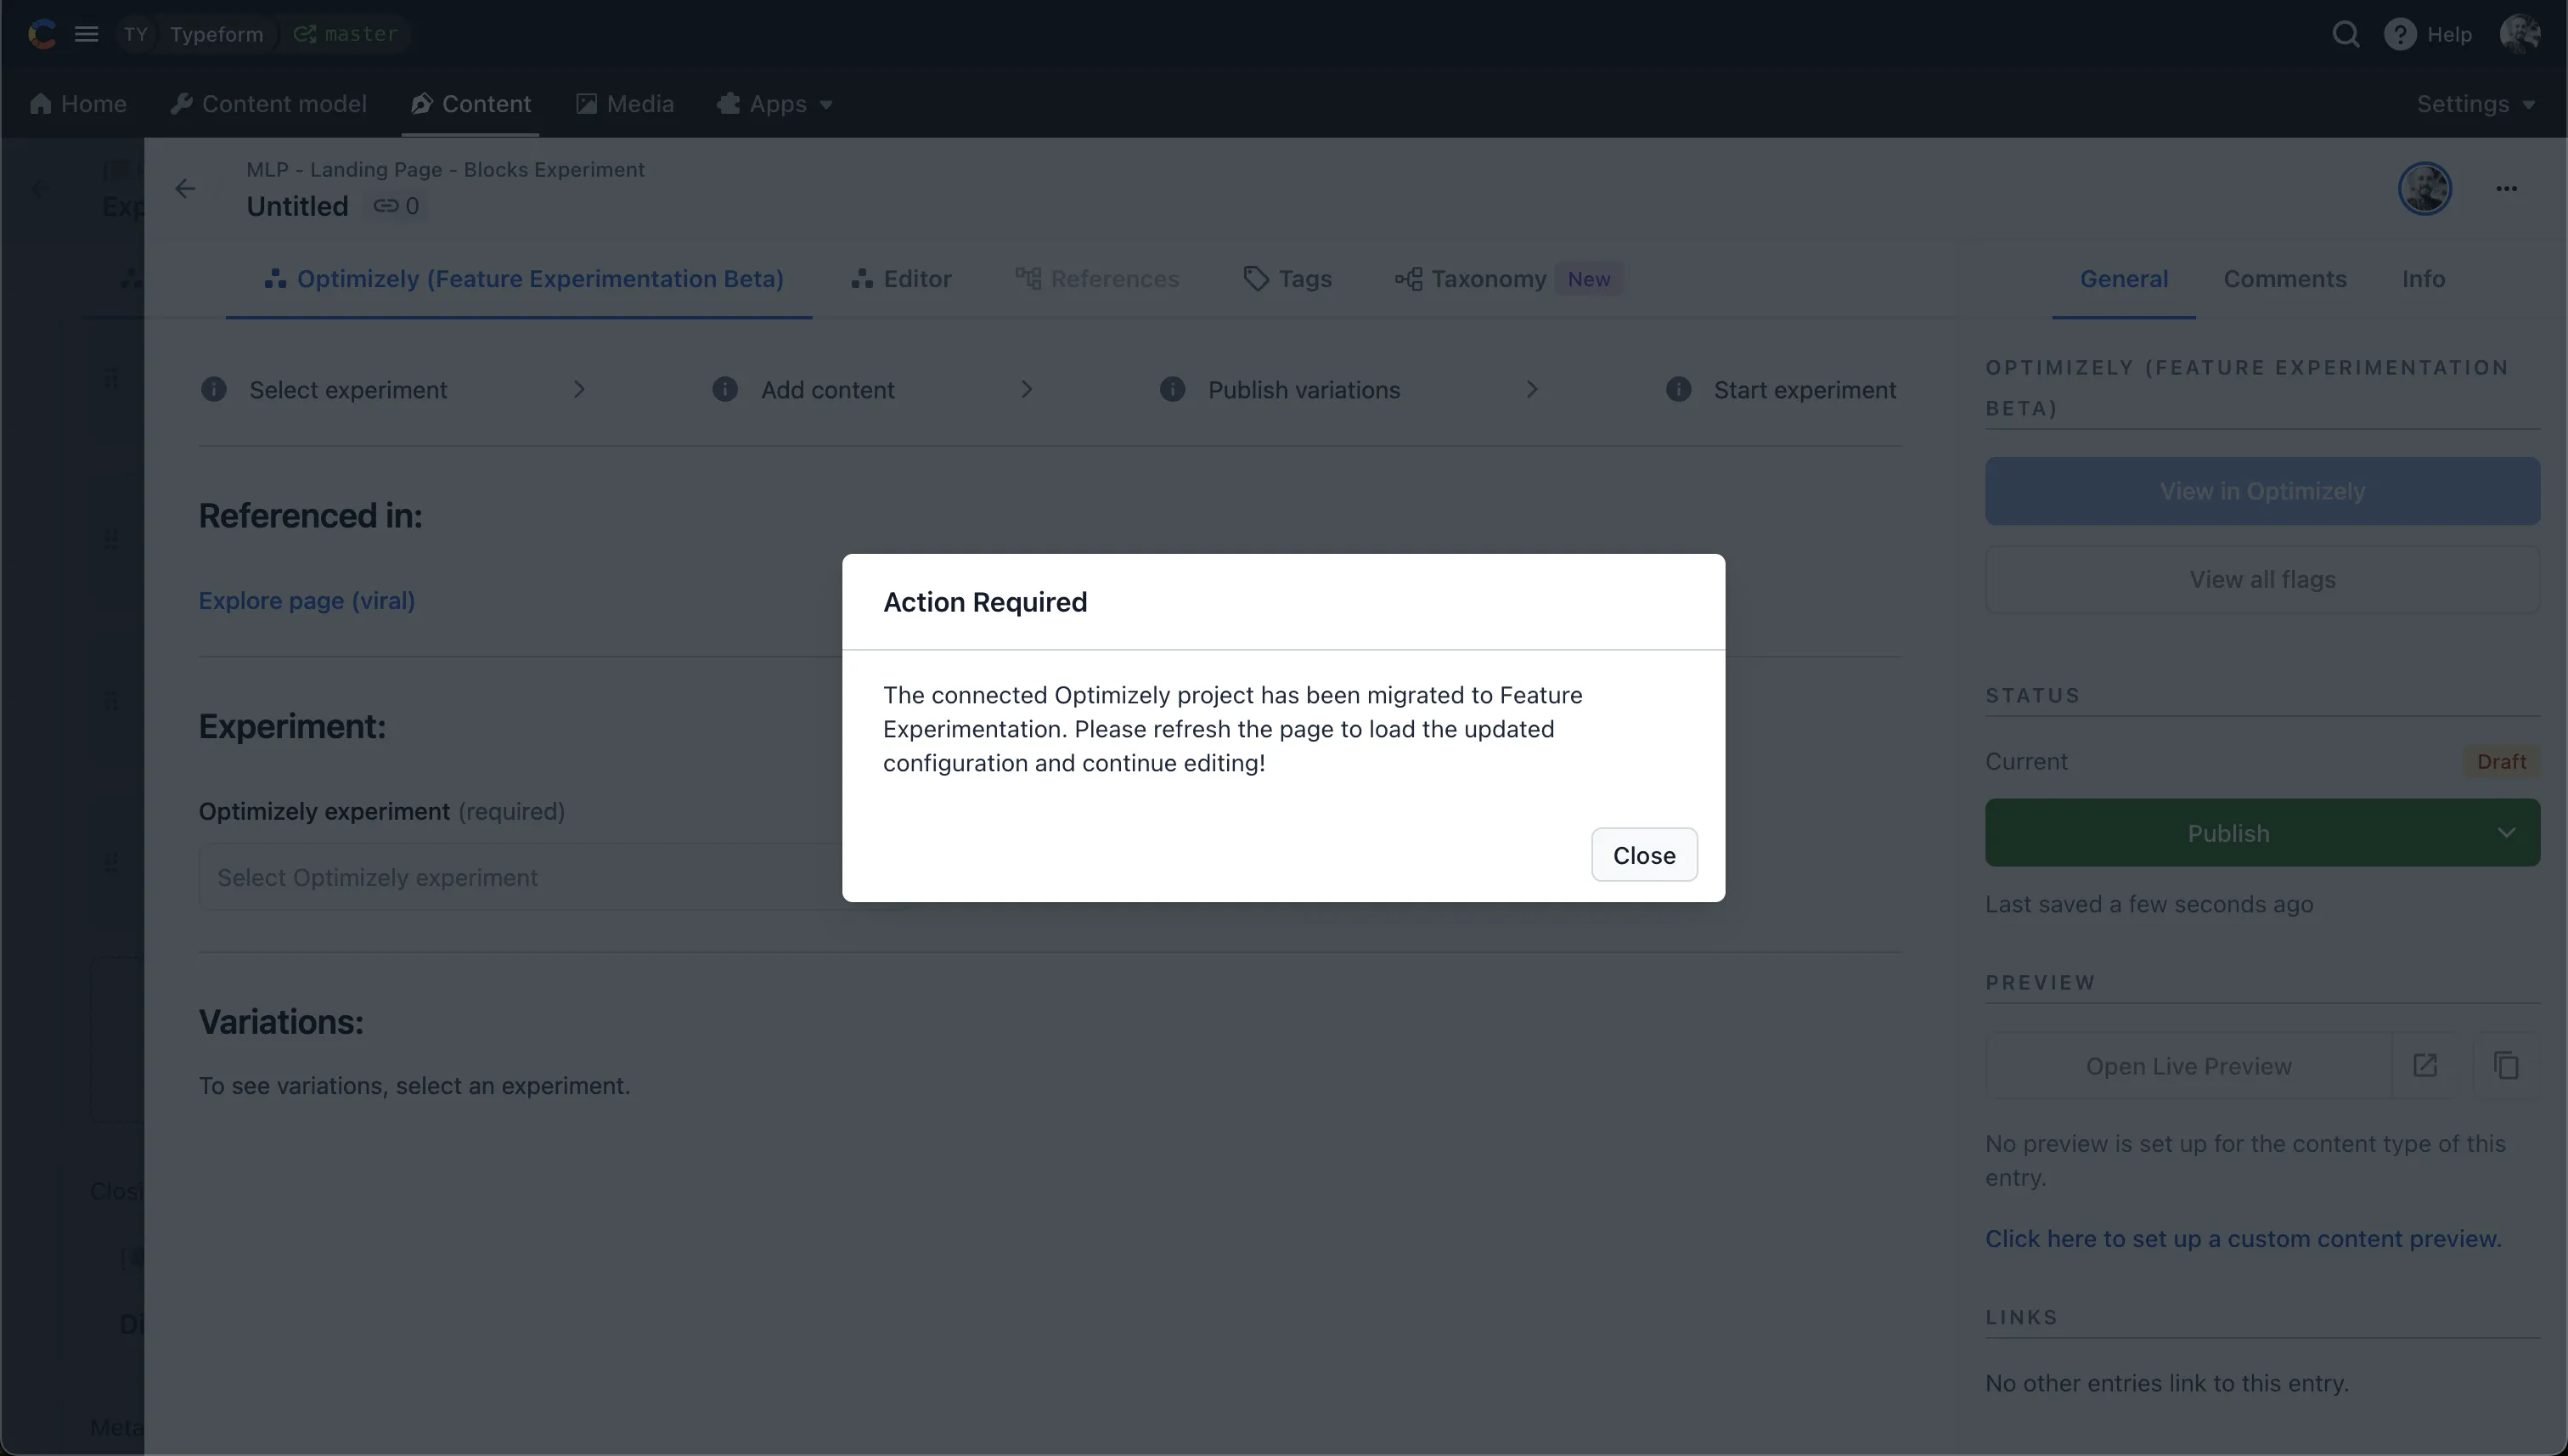This screenshot has width=2568, height=1456.
Task: Switch to the References tab
Action: (1096, 279)
